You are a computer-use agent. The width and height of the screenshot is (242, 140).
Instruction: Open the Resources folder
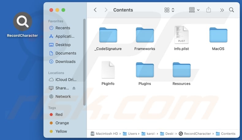pos(181,70)
